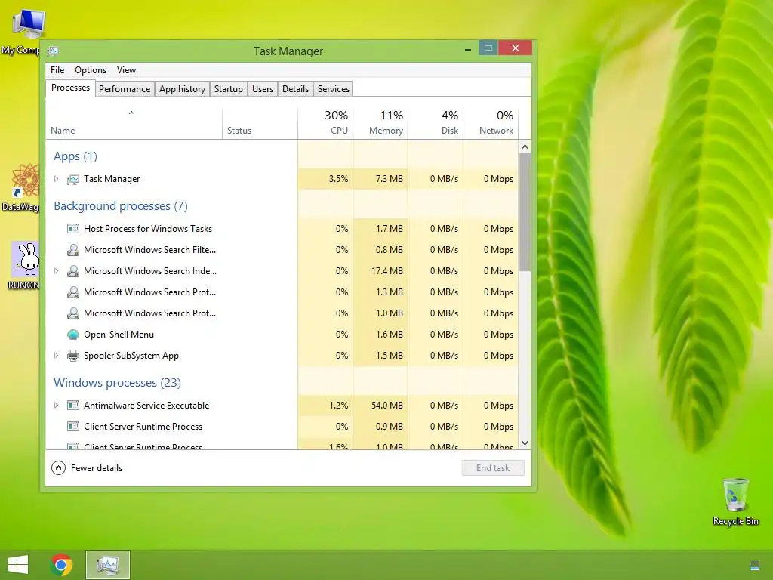773x580 pixels.
Task: Expand Antimalware Service Executable row
Action: [56, 406]
